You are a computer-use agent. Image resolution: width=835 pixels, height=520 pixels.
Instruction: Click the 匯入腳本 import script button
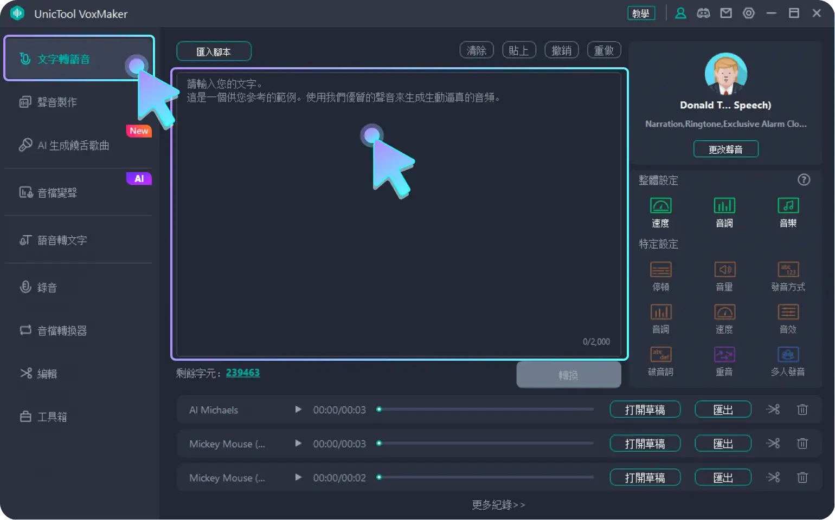tap(214, 51)
